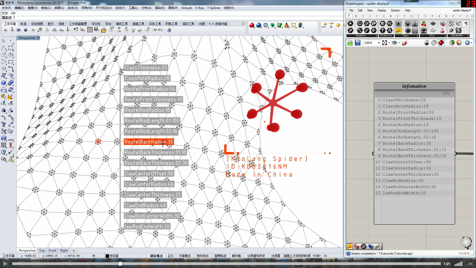Open file with green folder icon in Grasshopper
This screenshot has width=476, height=268.
pyautogui.click(x=350, y=43)
